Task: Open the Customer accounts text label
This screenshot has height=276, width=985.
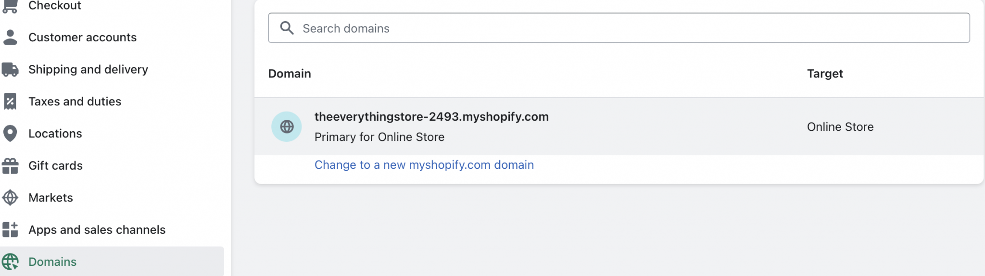Action: click(82, 37)
